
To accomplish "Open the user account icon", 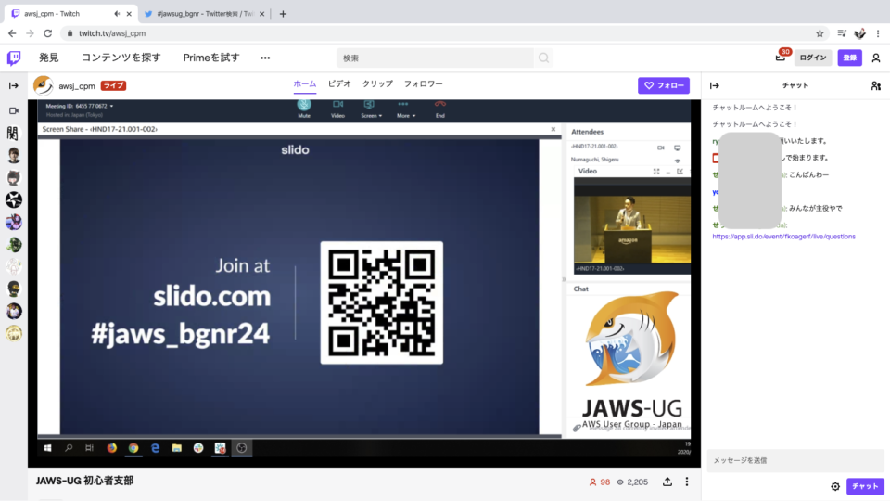I will tap(876, 58).
